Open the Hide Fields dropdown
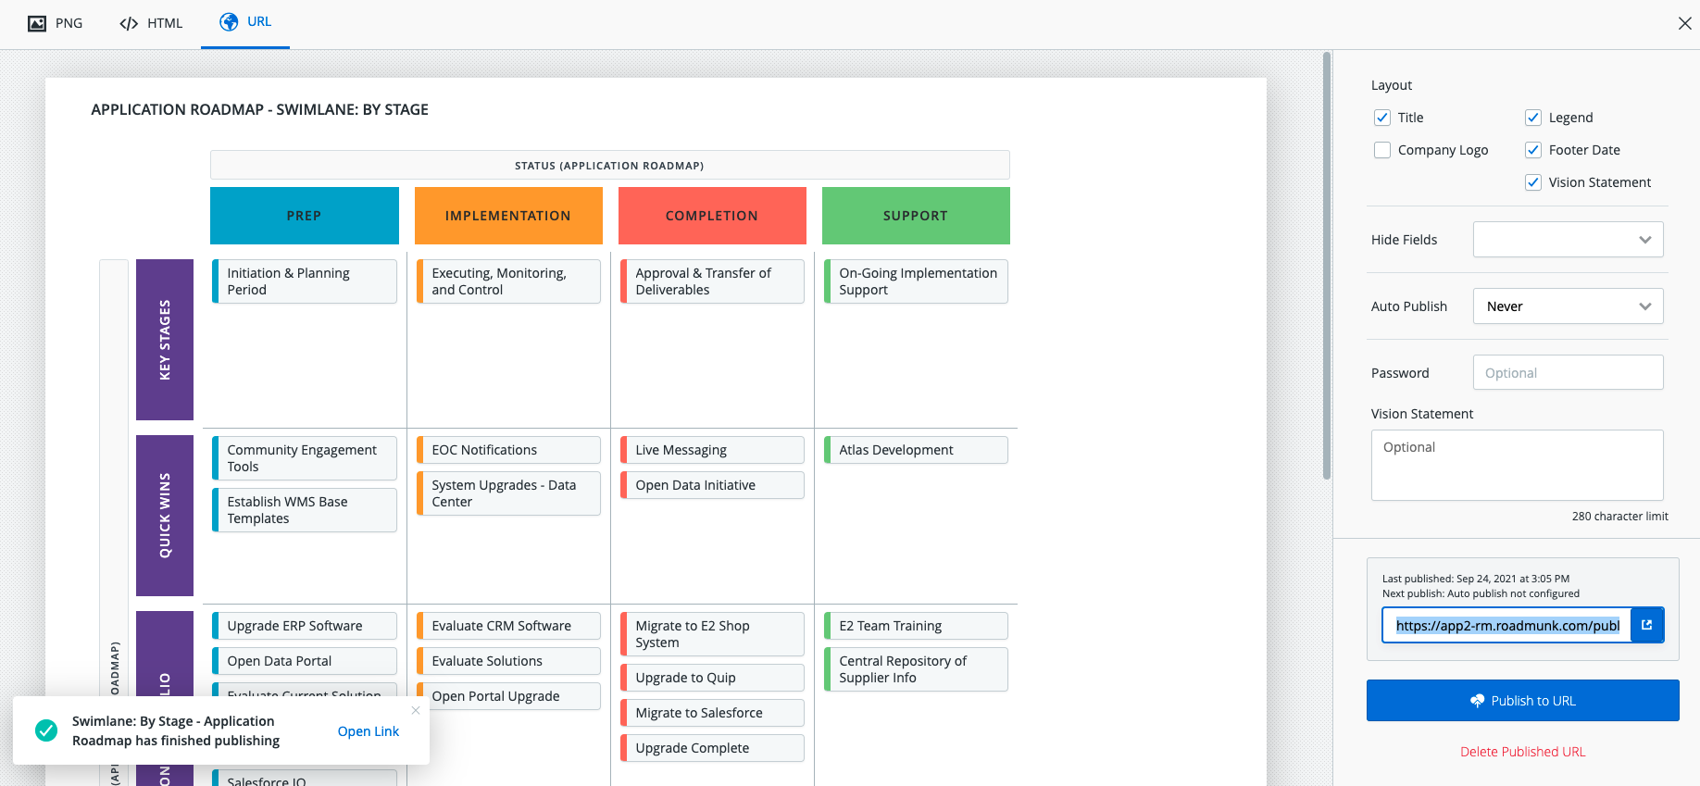This screenshot has width=1700, height=786. (1568, 240)
